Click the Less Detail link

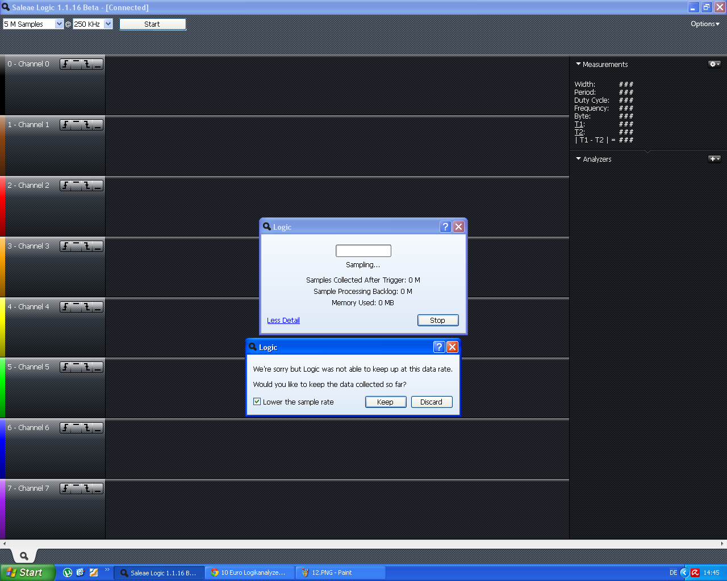[283, 321]
